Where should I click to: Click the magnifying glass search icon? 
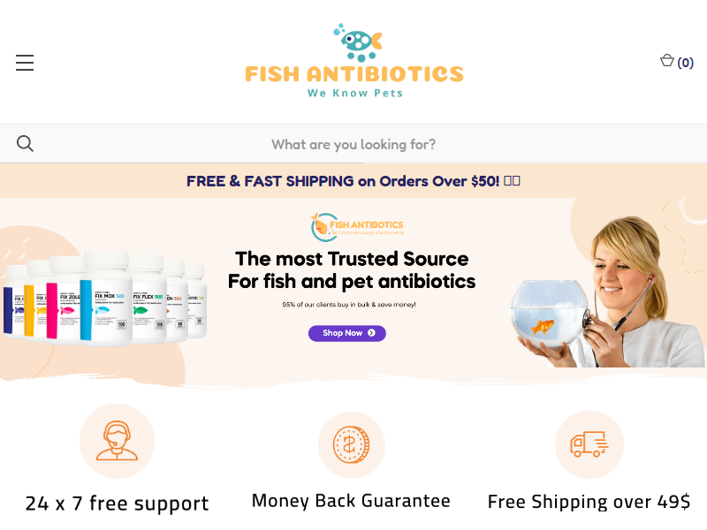pos(25,144)
